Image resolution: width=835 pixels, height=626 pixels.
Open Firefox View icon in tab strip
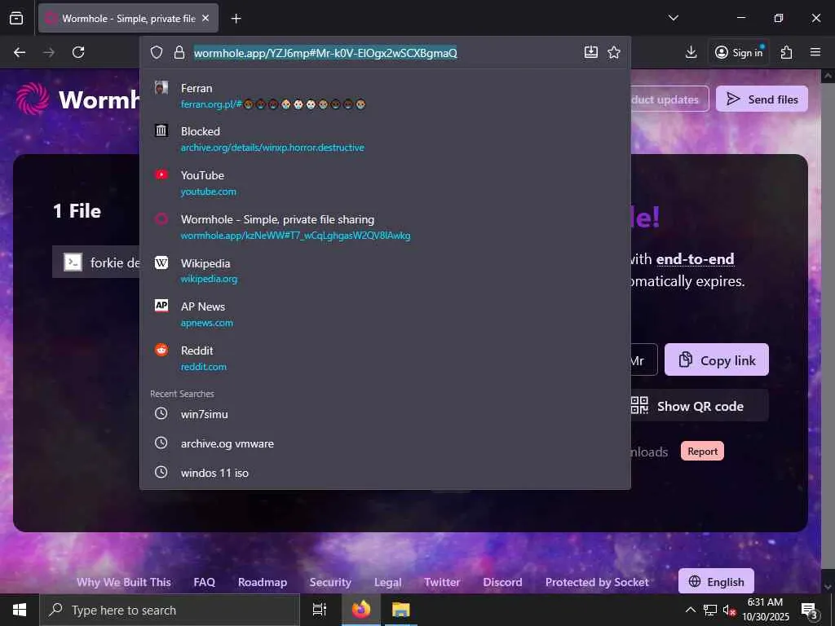pos(16,18)
